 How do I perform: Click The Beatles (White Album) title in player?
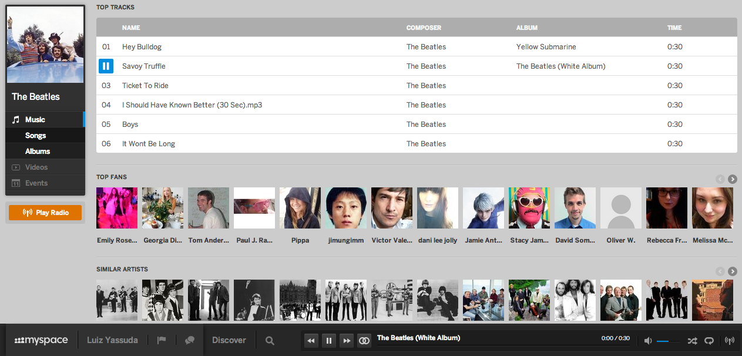(418, 338)
